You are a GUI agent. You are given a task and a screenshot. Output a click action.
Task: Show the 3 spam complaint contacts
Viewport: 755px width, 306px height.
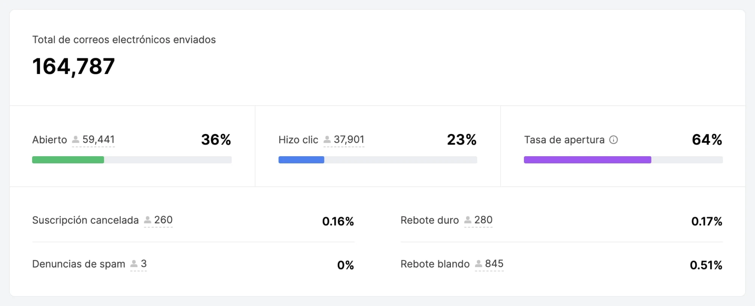coord(144,263)
